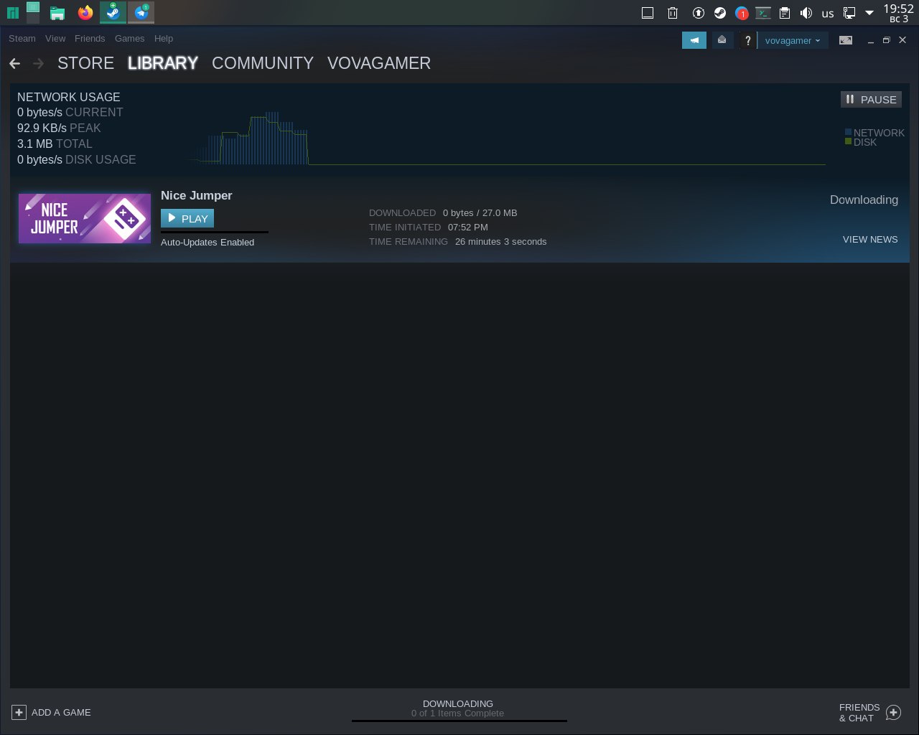Image resolution: width=919 pixels, height=735 pixels.
Task: Click the Add a Game label
Action: click(x=61, y=712)
